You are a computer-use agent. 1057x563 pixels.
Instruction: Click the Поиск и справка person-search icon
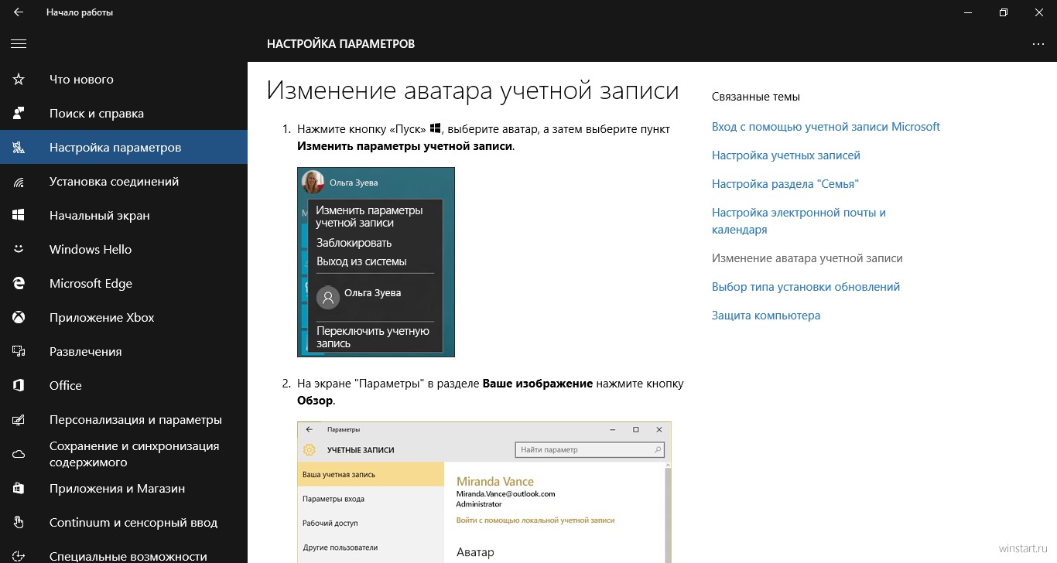coord(19,114)
